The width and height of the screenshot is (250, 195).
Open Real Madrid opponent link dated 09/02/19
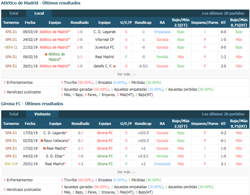click(x=105, y=57)
